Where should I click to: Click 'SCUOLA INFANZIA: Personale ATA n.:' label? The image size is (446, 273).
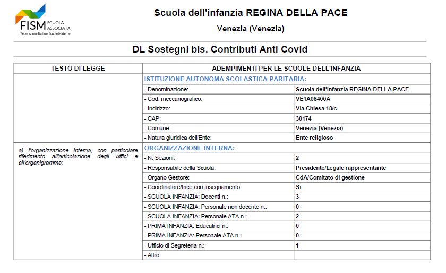[197, 217]
